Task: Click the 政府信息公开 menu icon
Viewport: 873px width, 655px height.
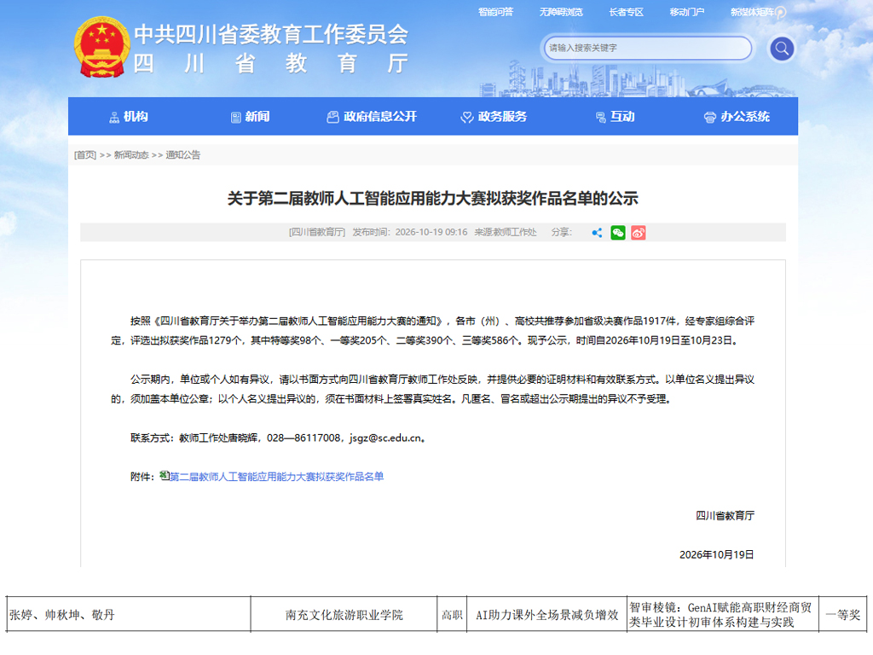Action: (333, 117)
